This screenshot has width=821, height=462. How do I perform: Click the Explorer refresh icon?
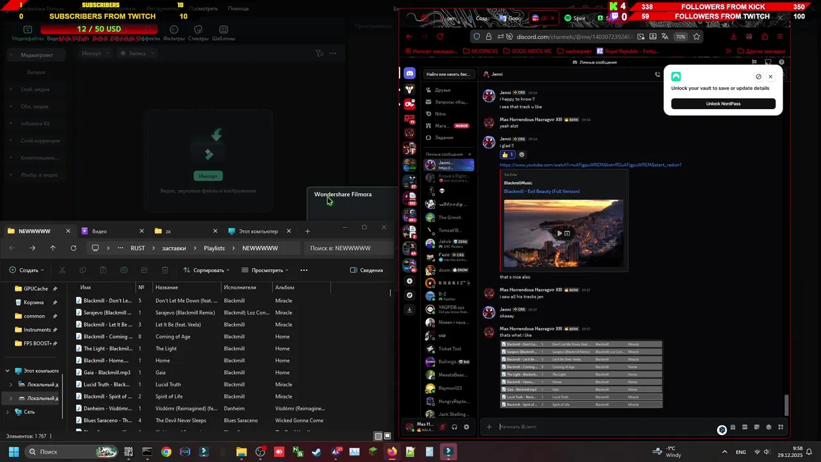(x=73, y=248)
